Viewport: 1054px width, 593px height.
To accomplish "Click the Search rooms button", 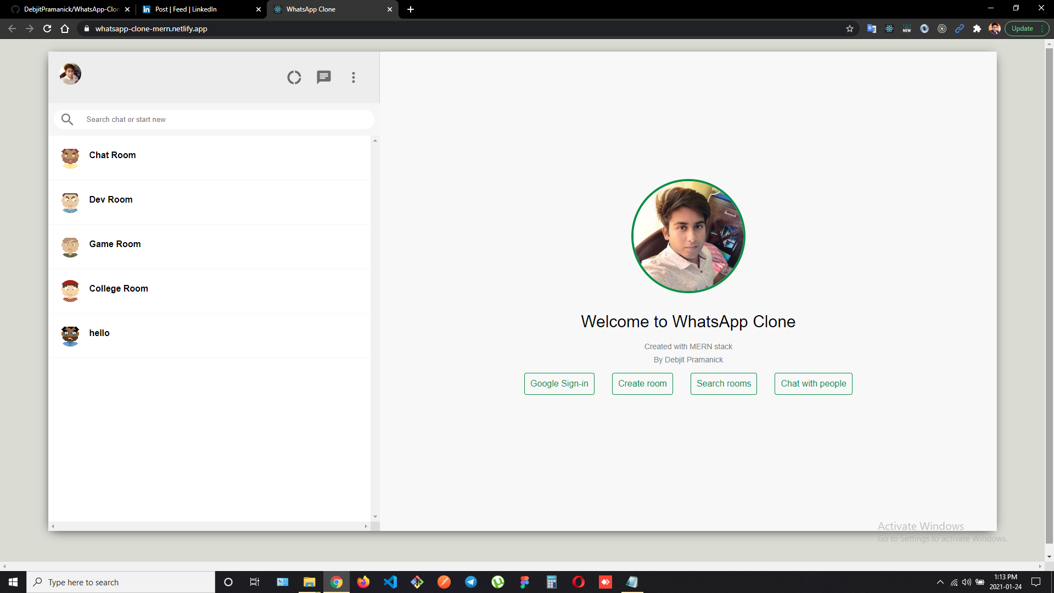I will (x=724, y=384).
